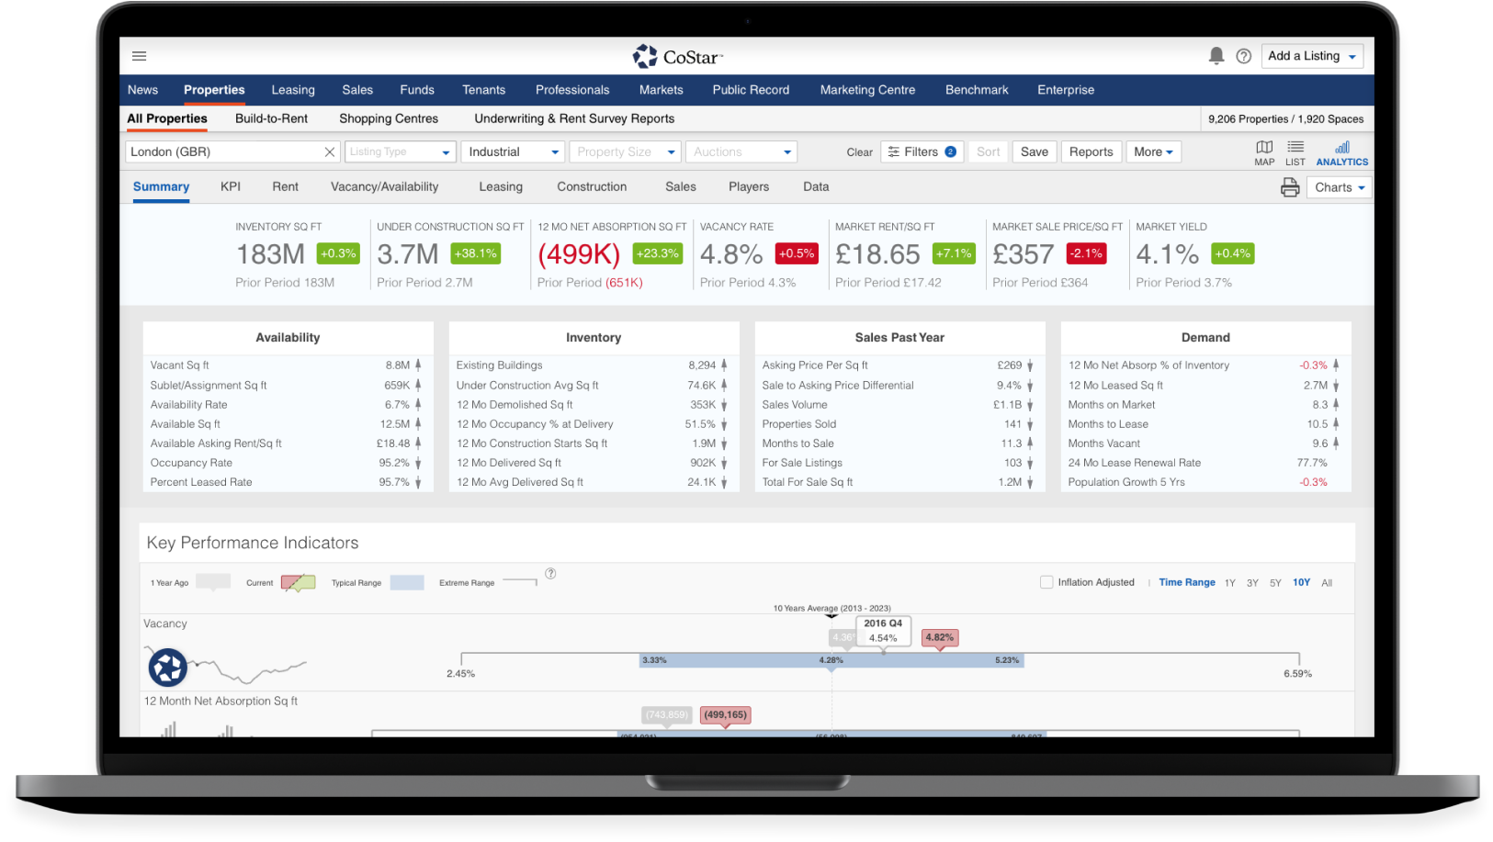
Task: Switch to the Construction tab
Action: point(592,186)
